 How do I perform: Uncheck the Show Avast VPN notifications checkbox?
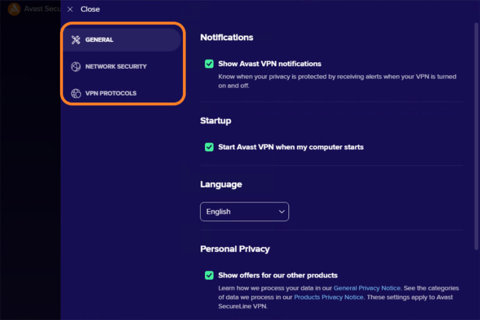pos(209,64)
